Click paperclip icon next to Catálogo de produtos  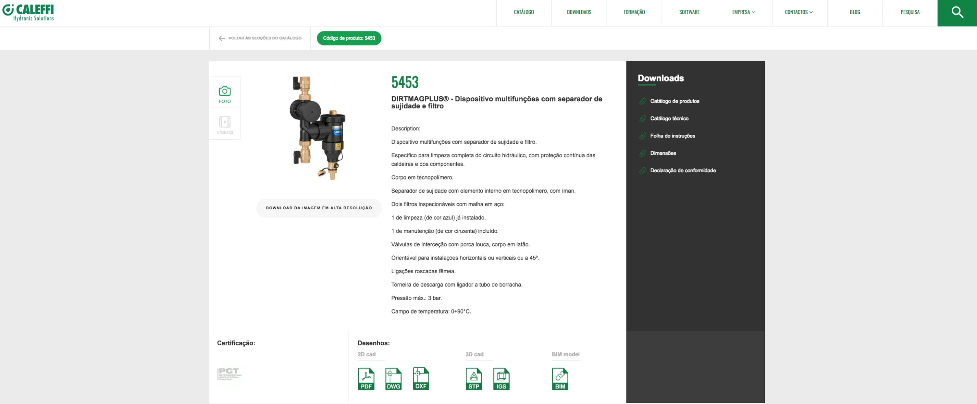click(642, 101)
